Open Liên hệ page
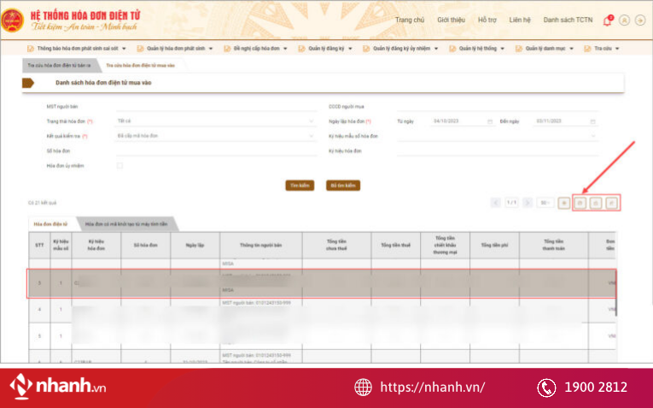 pos(520,20)
